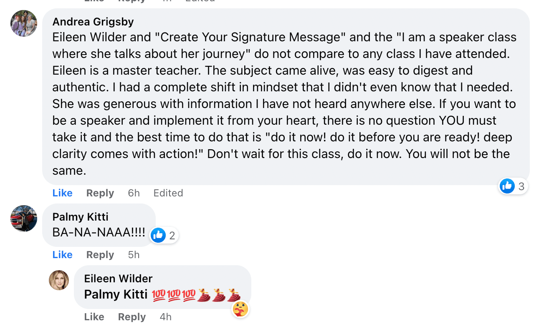Show edit history via Edited label
544x324 pixels.
tap(168, 193)
